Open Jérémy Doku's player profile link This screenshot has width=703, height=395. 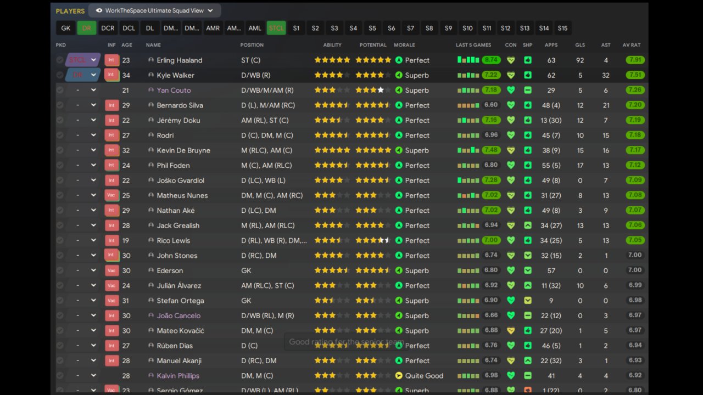click(x=178, y=120)
